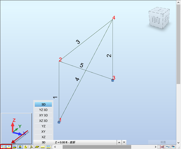
Task: Select the XZ plane view
Action: 43,137
